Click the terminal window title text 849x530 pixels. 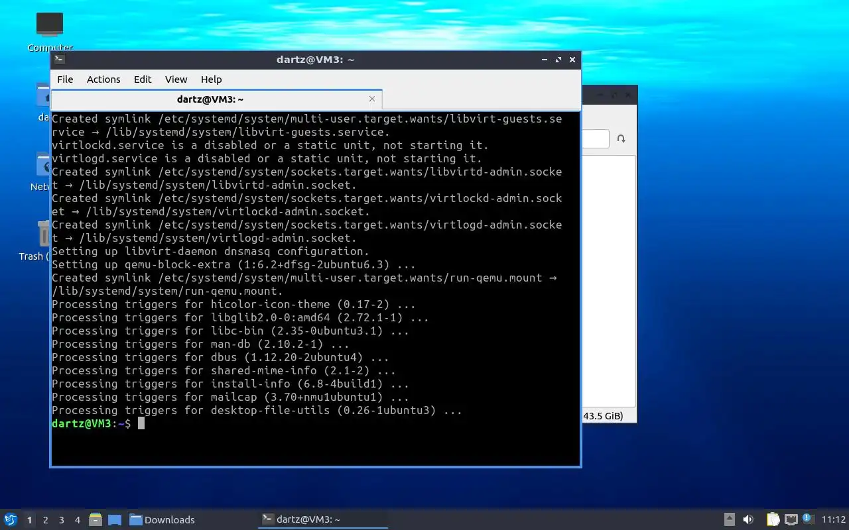pyautogui.click(x=315, y=60)
